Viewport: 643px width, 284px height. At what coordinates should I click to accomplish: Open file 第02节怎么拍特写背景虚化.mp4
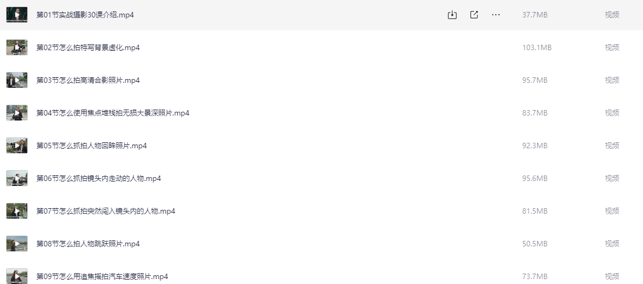[88, 47]
